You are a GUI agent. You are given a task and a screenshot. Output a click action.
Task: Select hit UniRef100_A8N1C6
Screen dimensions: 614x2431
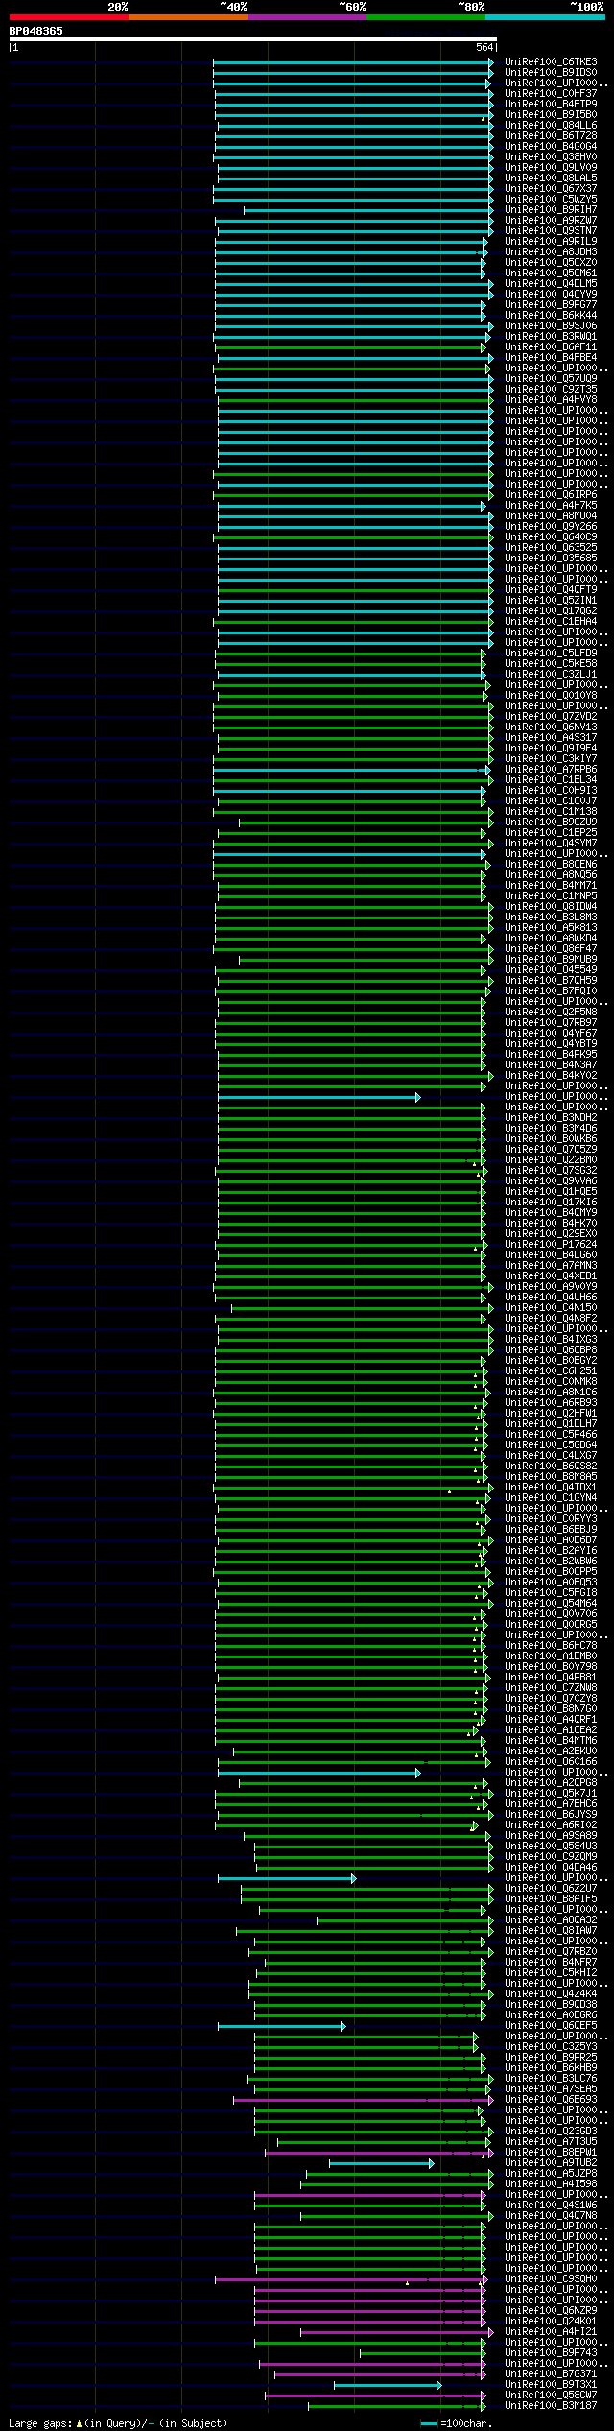click(551, 1393)
